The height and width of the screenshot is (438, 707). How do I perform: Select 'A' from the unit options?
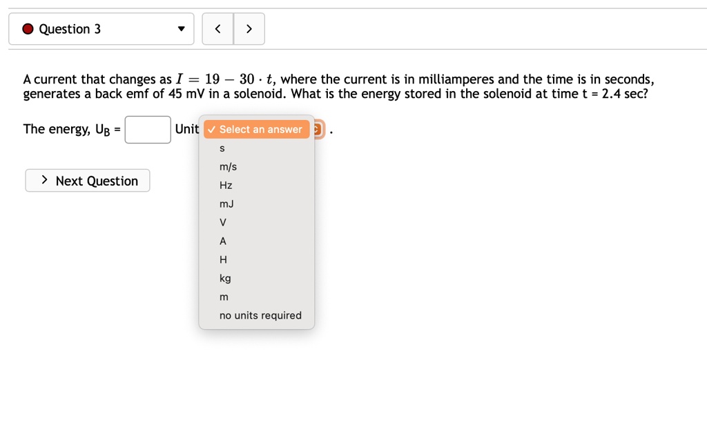(x=222, y=241)
